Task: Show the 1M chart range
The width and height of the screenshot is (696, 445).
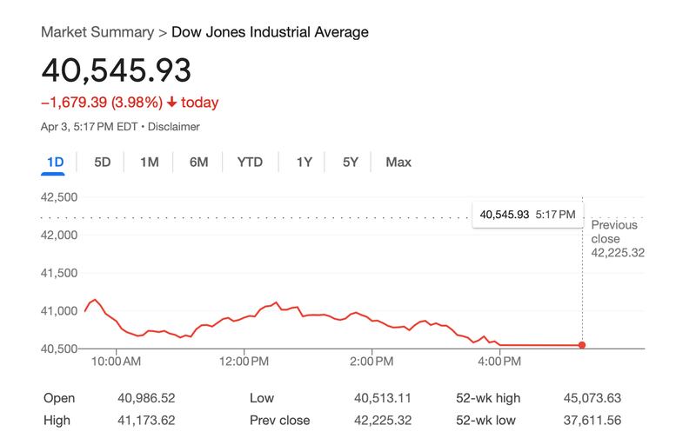Action: [150, 162]
